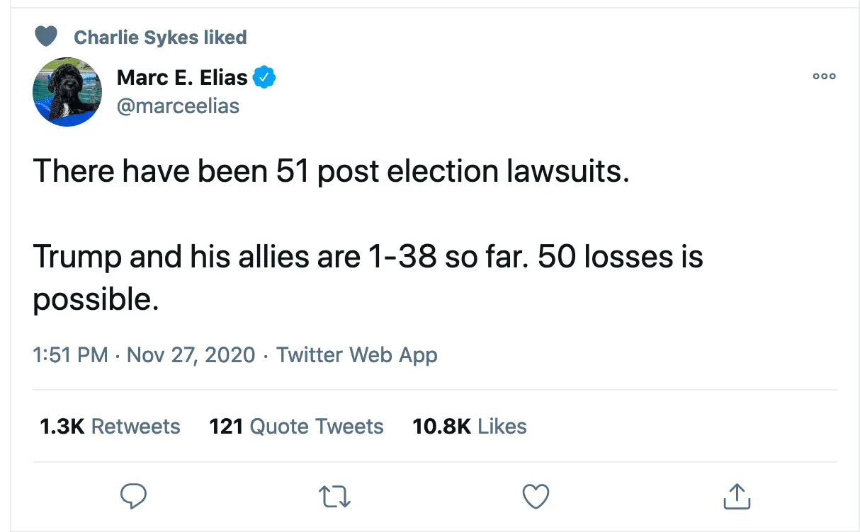The height and width of the screenshot is (532, 860).
Task: Click Marc E. Elias' dog profile picture
Action: (x=67, y=92)
